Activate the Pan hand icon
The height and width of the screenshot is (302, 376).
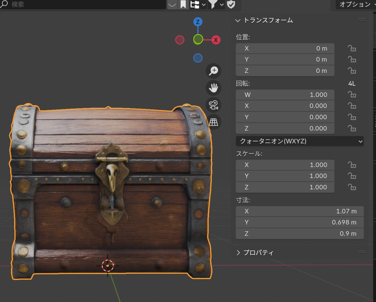coord(213,88)
